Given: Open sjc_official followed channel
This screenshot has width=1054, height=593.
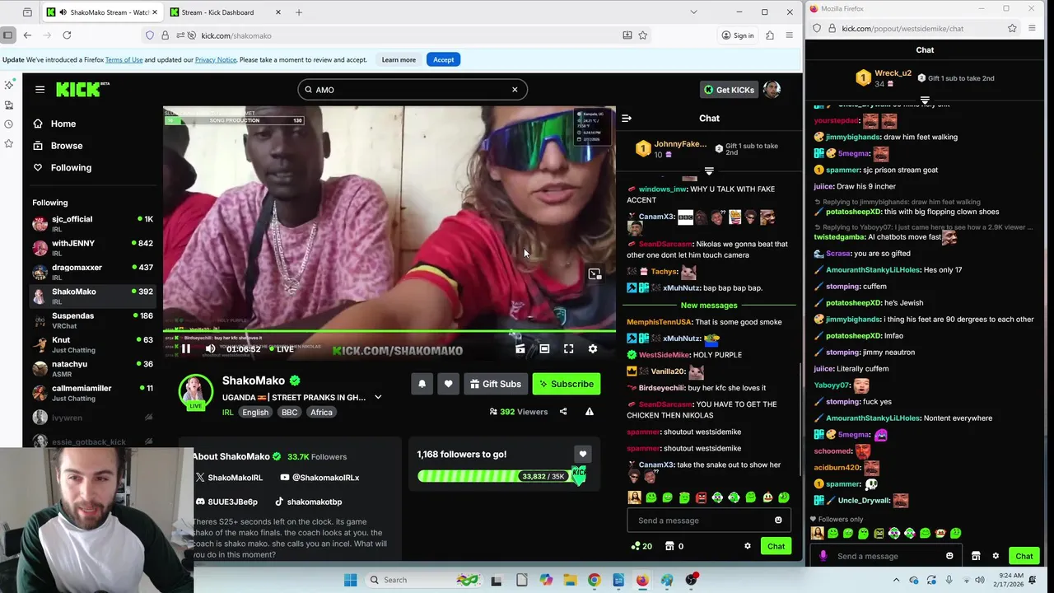Looking at the screenshot, I should click(x=92, y=223).
